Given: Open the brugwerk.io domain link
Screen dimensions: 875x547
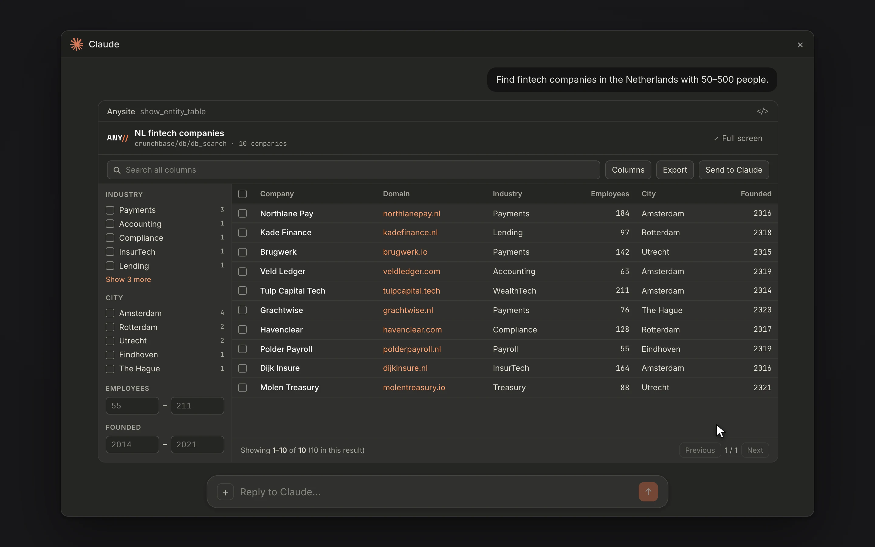Looking at the screenshot, I should coord(405,252).
